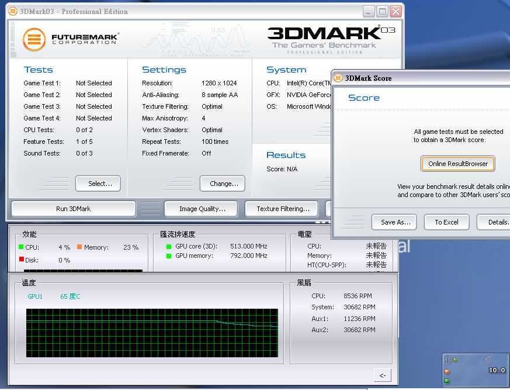Click the "30.0" value in desktop widget

click(497, 370)
